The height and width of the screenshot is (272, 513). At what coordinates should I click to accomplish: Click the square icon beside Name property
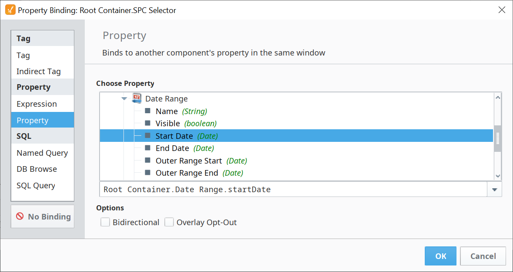[147, 111]
